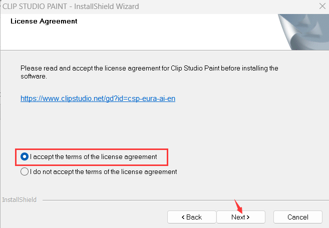Viewport: 329px width, 228px height.
Task: Click the red arrow pointing at Next
Action: [239, 204]
